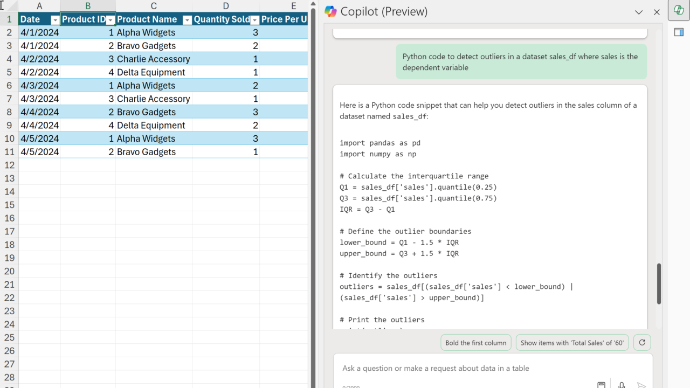Select column C header
This screenshot has width=690, height=388.
coord(154,6)
